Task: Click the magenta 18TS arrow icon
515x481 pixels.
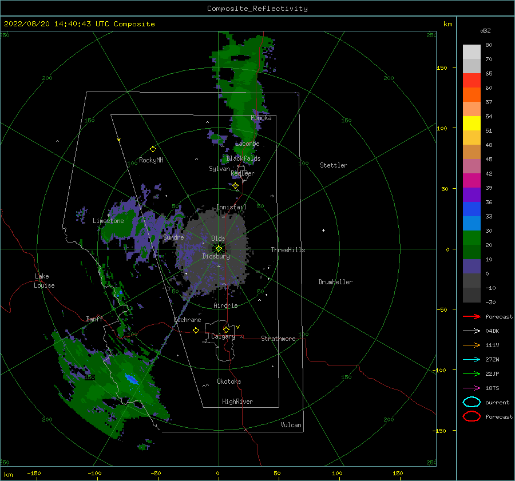Action: (x=472, y=388)
